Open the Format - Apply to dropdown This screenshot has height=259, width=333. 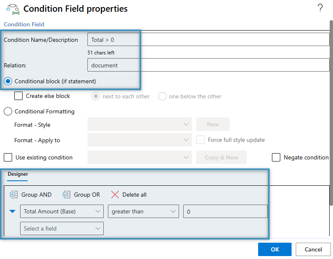point(140,140)
